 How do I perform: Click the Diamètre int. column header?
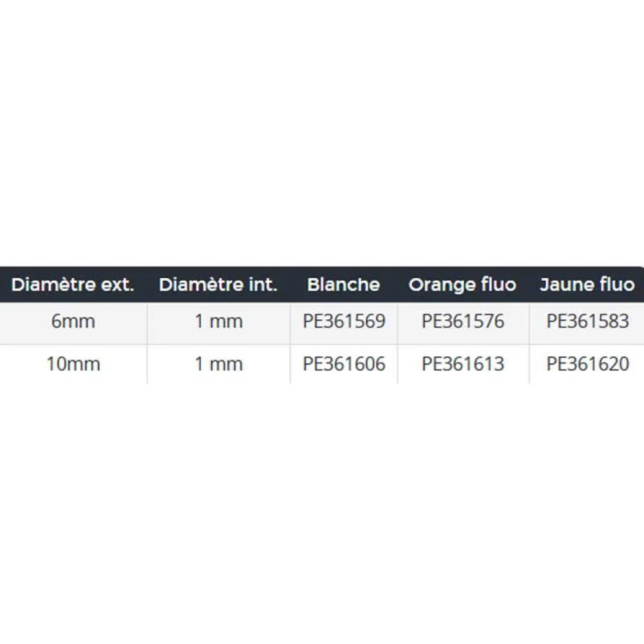218,285
